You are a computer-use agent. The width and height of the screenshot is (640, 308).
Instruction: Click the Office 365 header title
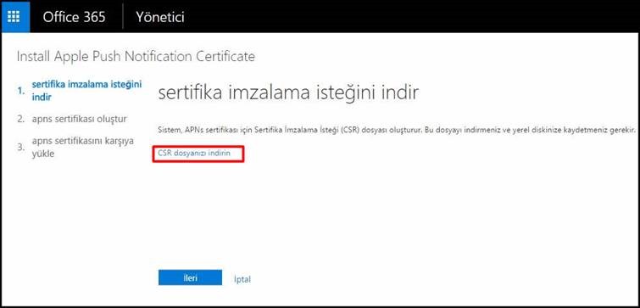(74, 17)
